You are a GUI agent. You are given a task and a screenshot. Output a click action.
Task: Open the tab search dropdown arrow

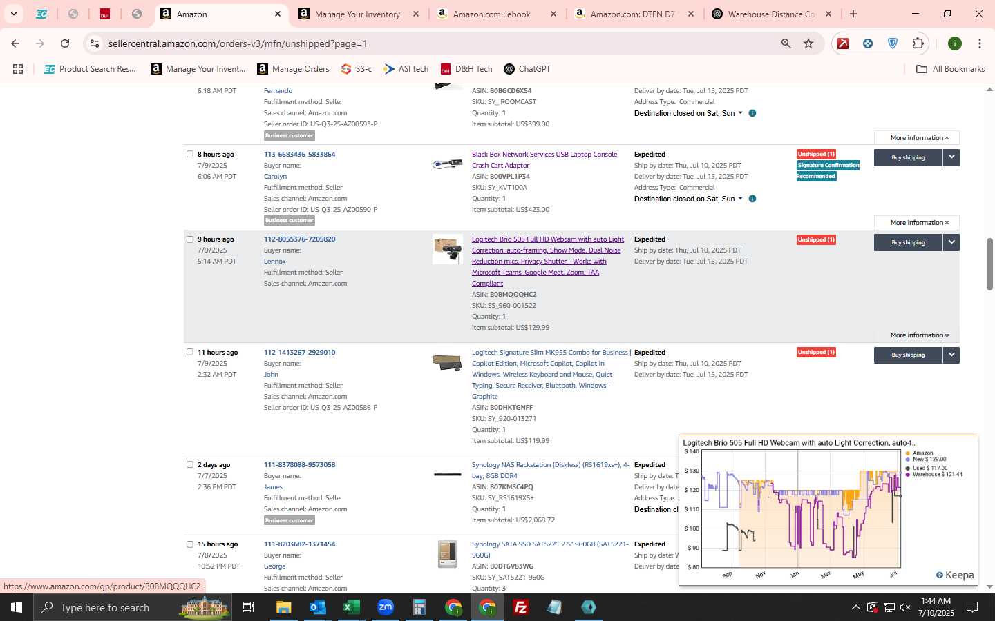click(x=13, y=14)
